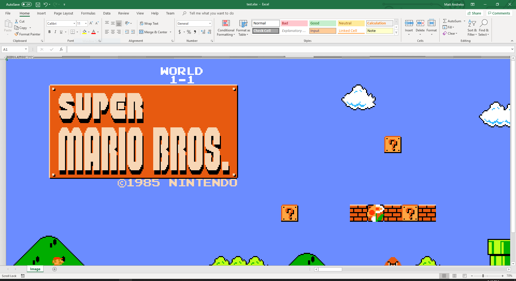Switch to the Data tab
Screen dimensions: 516x281
107,13
